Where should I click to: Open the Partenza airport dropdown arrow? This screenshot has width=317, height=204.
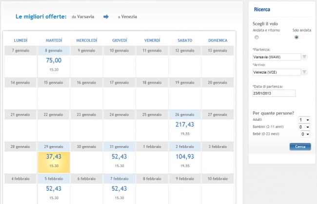pyautogui.click(x=304, y=57)
